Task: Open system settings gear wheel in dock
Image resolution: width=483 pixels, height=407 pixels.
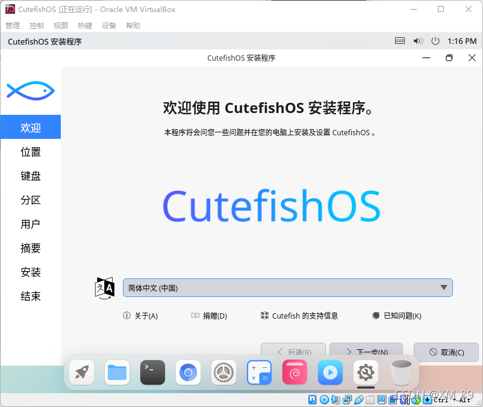Action: tap(223, 372)
